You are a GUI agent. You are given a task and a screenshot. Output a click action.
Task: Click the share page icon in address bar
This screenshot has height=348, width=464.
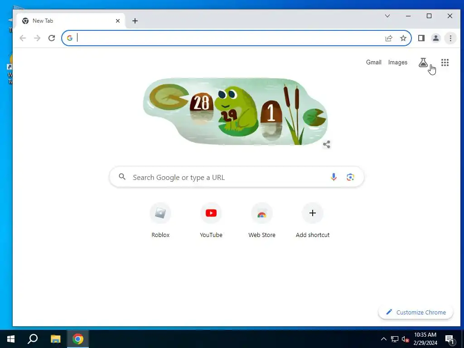[x=388, y=38]
